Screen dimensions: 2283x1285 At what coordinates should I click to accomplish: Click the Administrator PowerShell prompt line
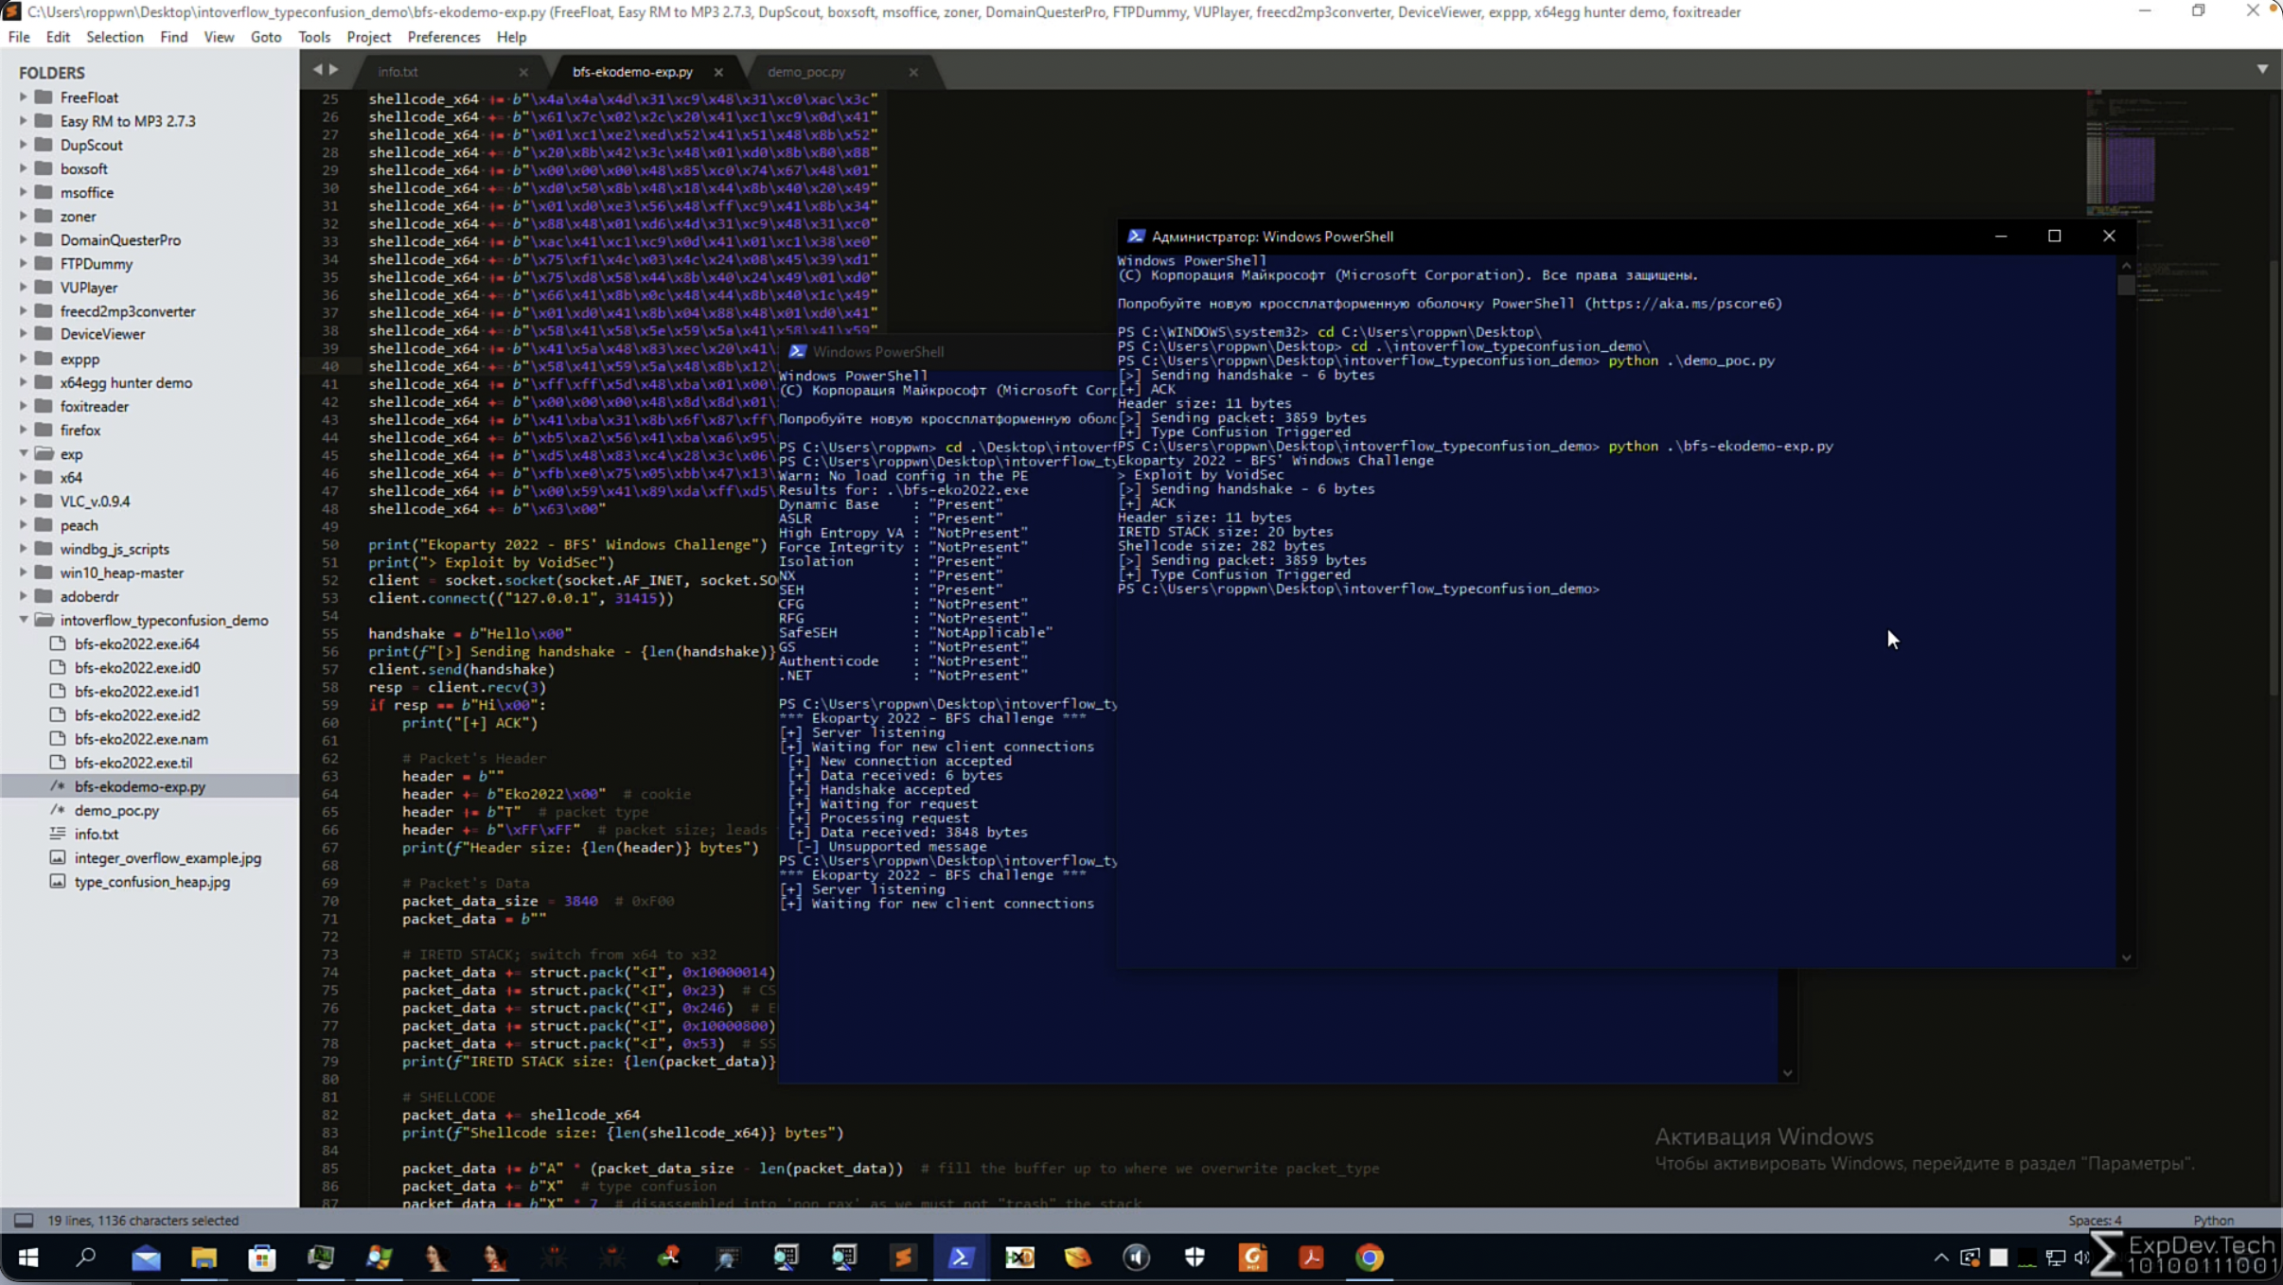pyautogui.click(x=1358, y=589)
